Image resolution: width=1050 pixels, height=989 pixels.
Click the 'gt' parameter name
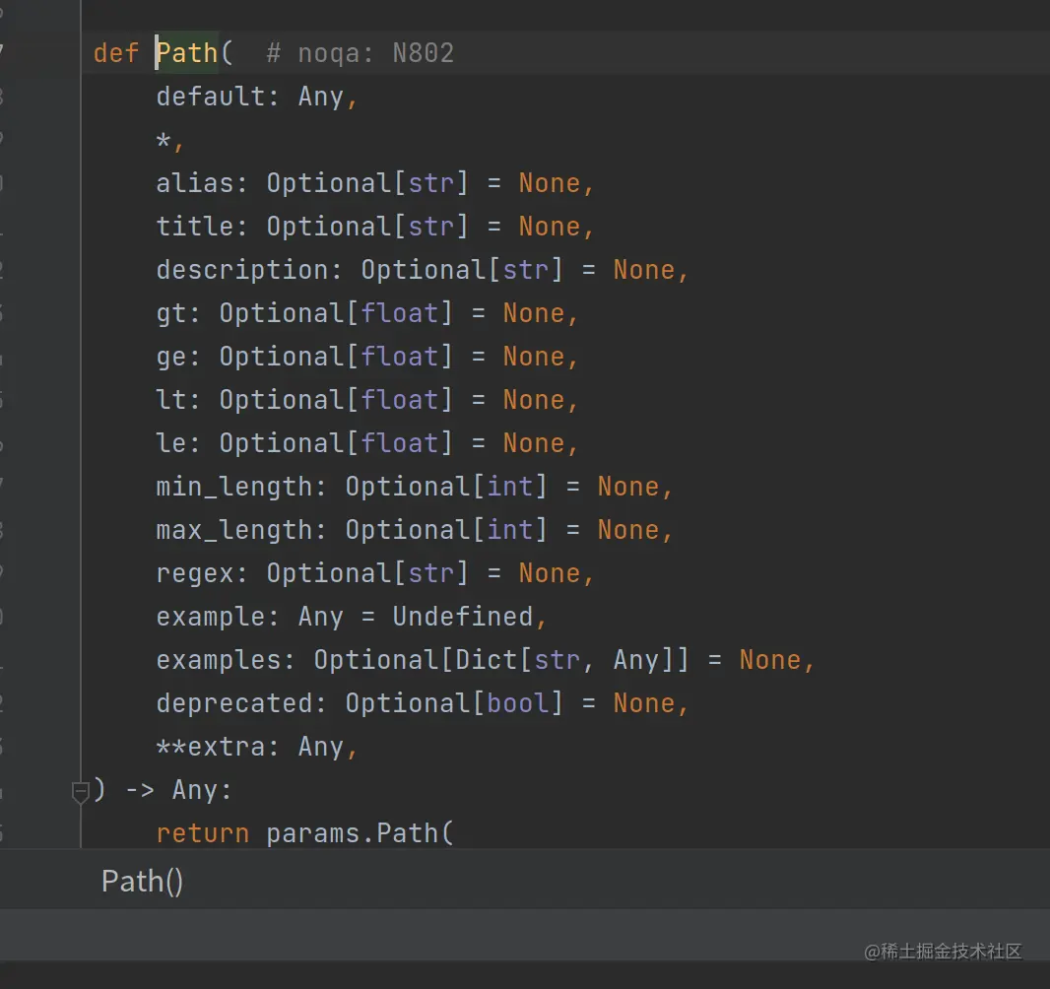tap(171, 313)
